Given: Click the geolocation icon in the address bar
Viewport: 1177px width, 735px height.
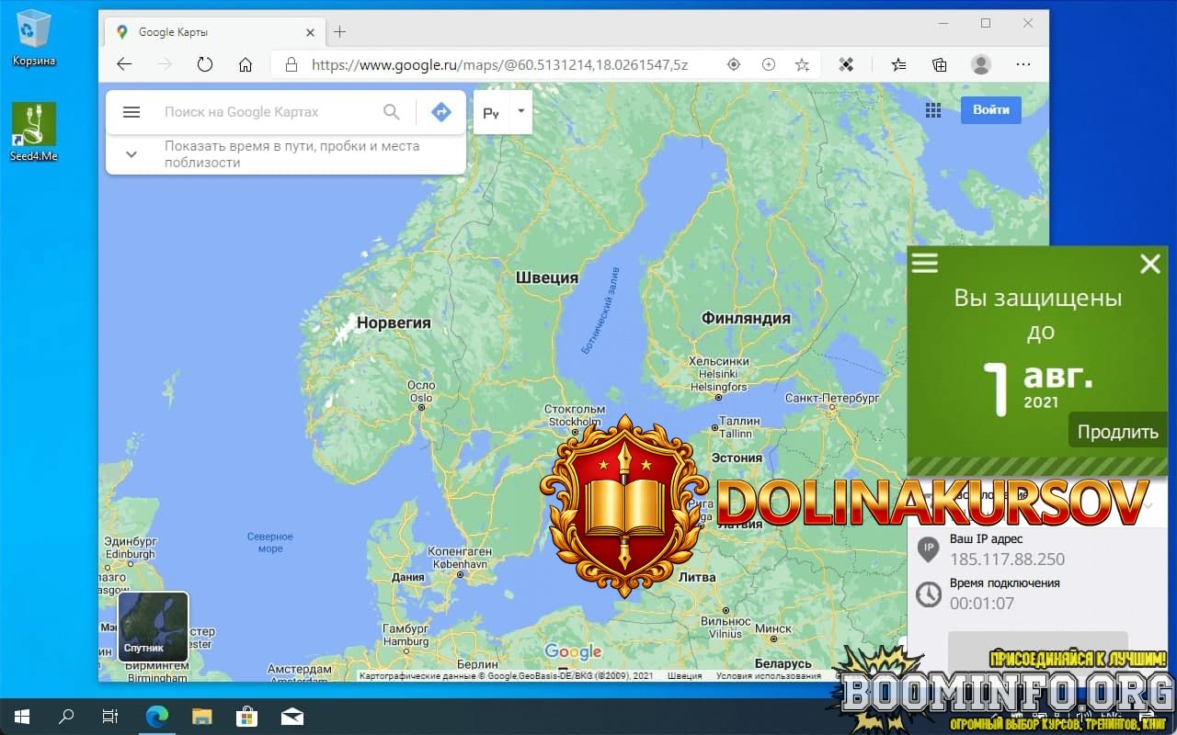Looking at the screenshot, I should pyautogui.click(x=733, y=64).
